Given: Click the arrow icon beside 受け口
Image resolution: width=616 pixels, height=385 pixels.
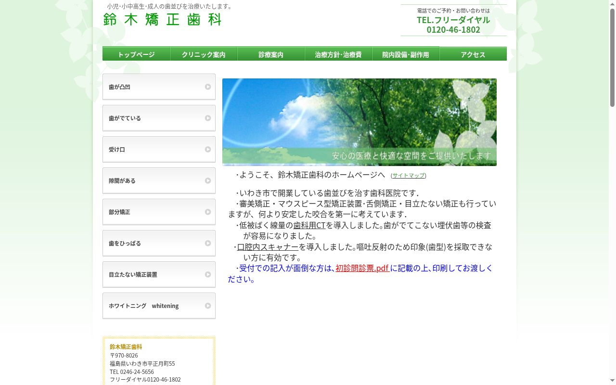Looking at the screenshot, I should click(x=208, y=150).
